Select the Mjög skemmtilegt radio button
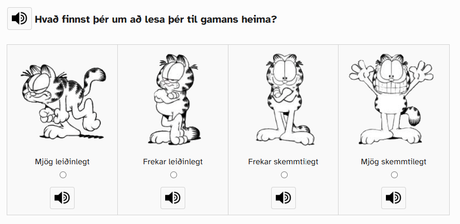 (x=394, y=175)
